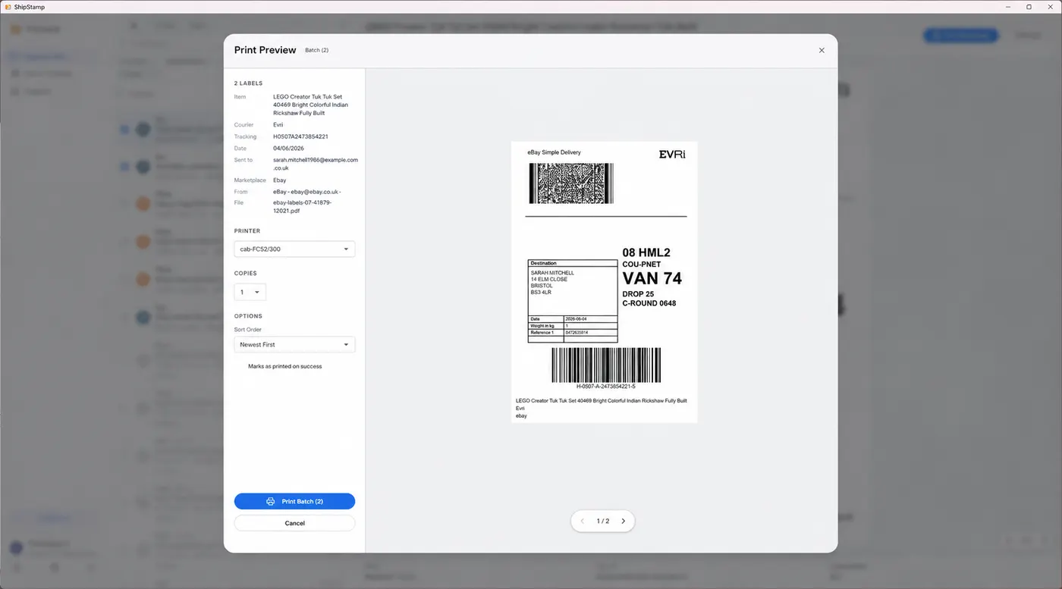The image size is (1062, 589).
Task: Click the recipient email sarah.mitchell1986@example.com
Action: pyautogui.click(x=316, y=164)
